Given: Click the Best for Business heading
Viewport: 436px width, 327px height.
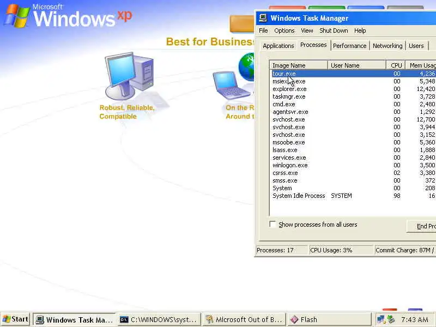Looking at the screenshot, I should click(210, 42).
